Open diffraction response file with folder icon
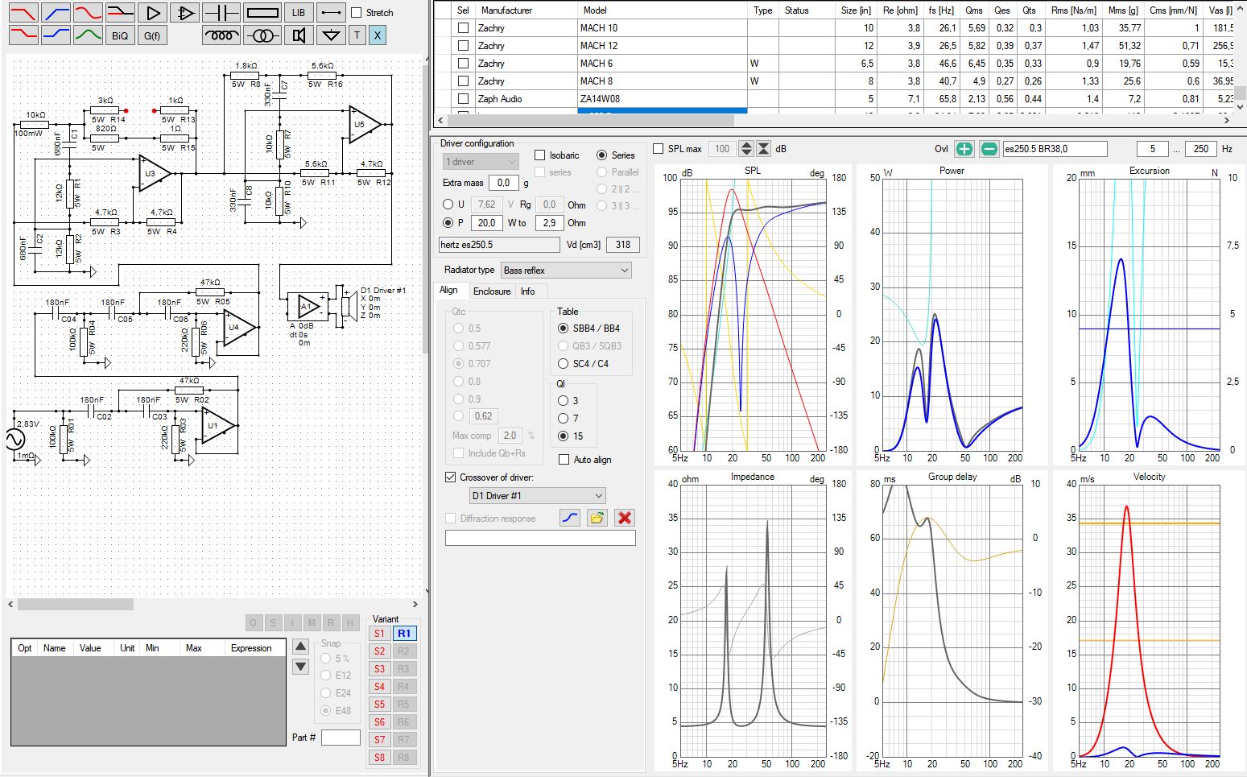 coord(597,518)
